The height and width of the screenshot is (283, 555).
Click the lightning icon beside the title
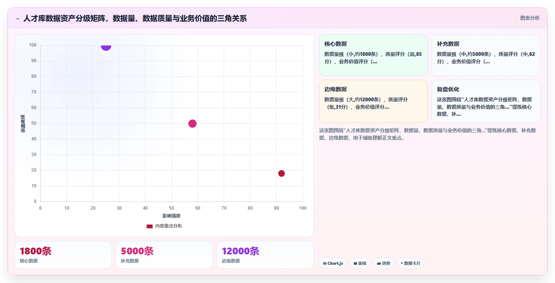click(x=18, y=19)
